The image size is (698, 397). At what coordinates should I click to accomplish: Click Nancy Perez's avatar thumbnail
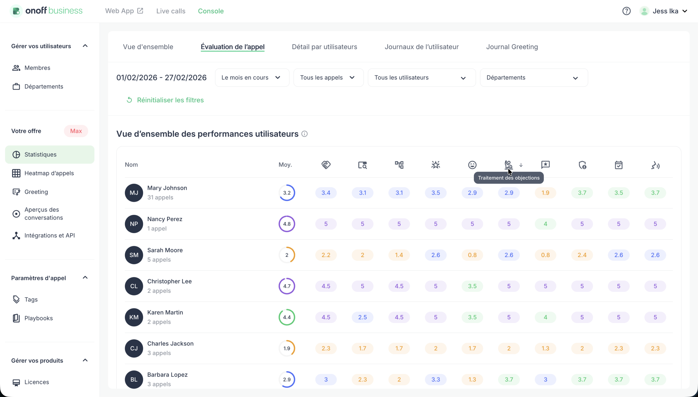tap(134, 224)
